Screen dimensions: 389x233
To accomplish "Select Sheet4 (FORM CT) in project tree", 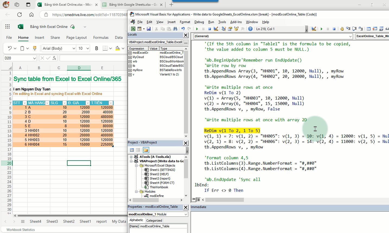I will tap(162, 183).
